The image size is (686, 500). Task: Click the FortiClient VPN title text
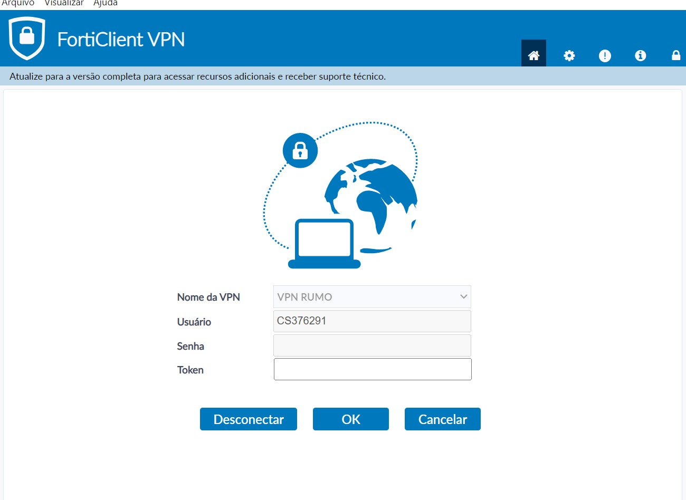click(x=121, y=40)
